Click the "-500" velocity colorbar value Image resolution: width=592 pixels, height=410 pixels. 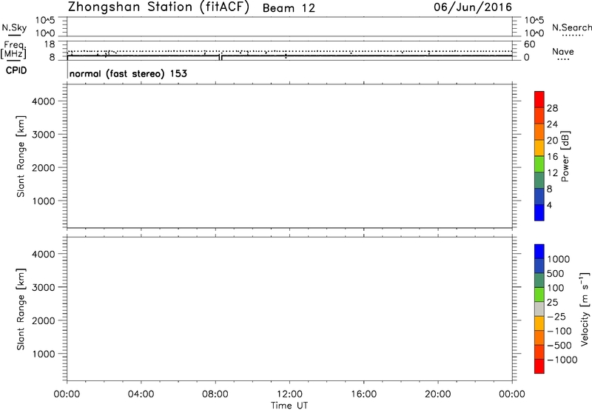point(559,345)
